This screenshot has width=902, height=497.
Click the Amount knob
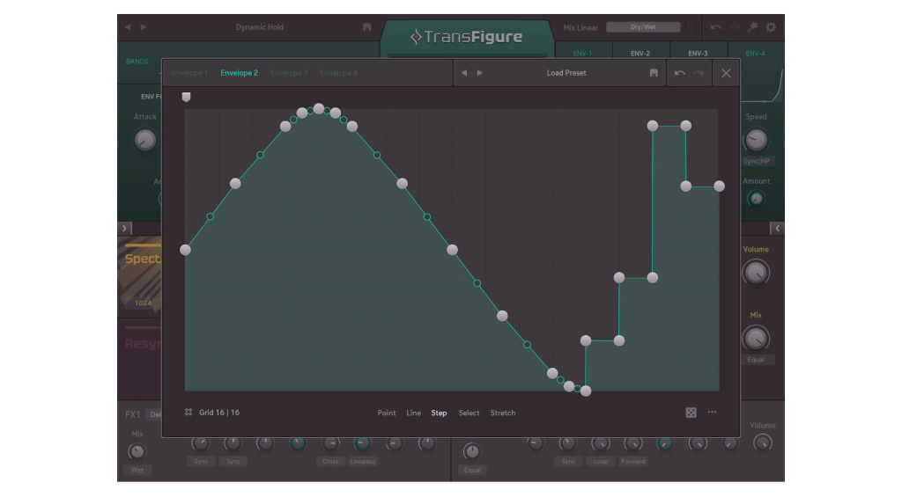point(756,199)
